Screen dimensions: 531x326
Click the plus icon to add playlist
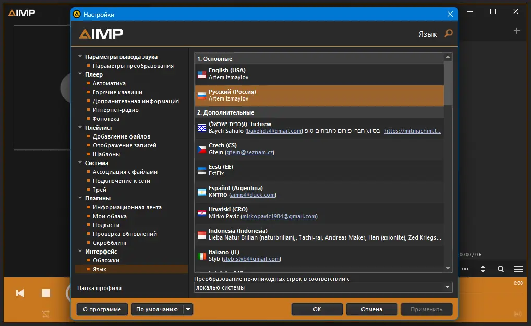pyautogui.click(x=517, y=31)
